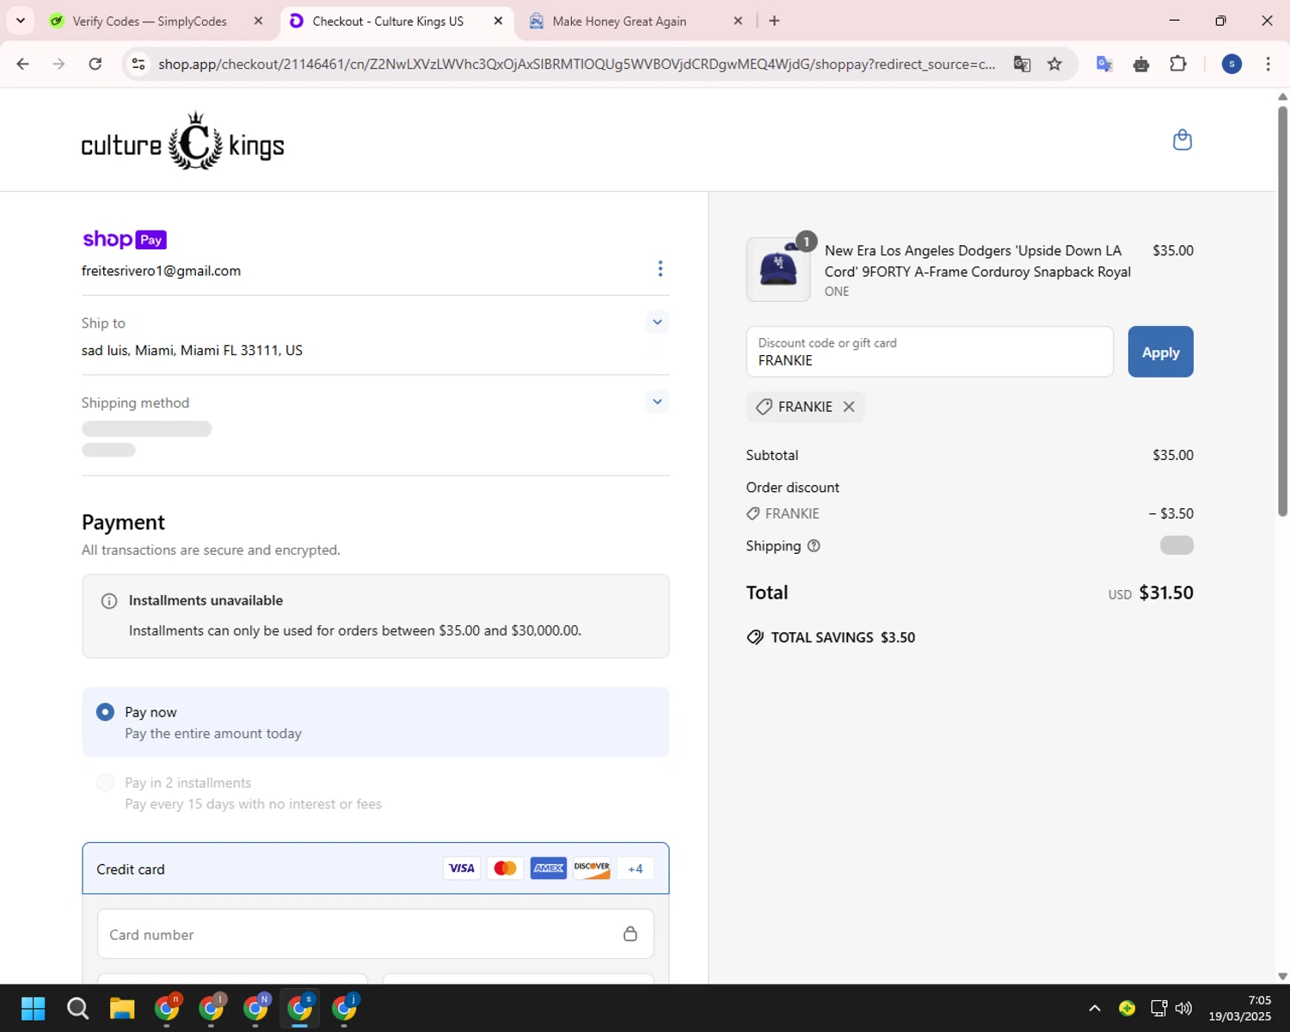Open File Explorer from the taskbar
1290x1032 pixels.
coord(122,1008)
